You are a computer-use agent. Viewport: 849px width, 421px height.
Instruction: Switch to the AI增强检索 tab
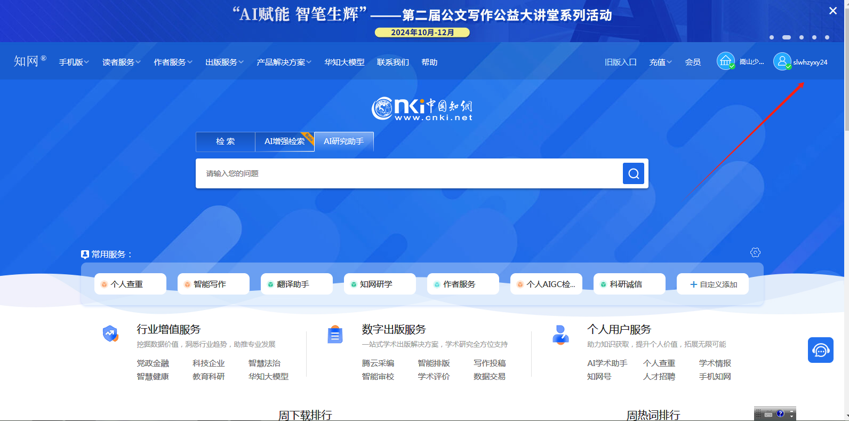click(x=285, y=141)
